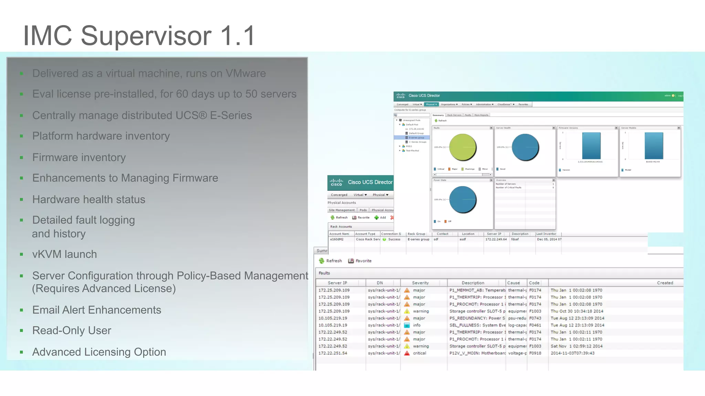Click the admin notification badge in header
Image resolution: width=705 pixels, height=396 pixels.
click(673, 96)
